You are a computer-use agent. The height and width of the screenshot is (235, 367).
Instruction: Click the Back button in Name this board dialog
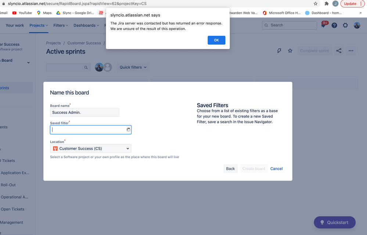tap(230, 168)
